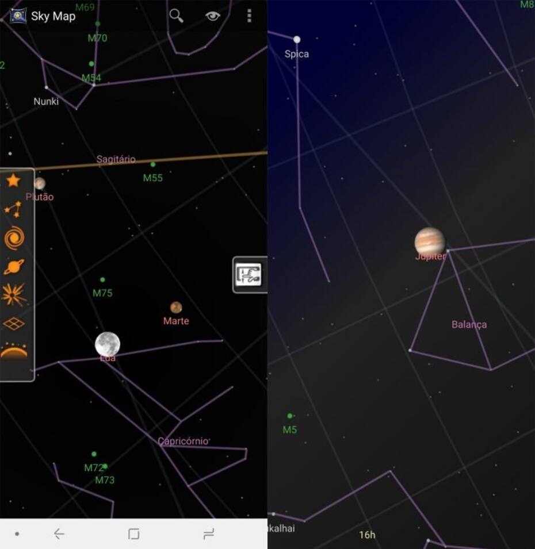The image size is (535, 549).
Task: Toggle night mode eye icon
Action: click(212, 16)
